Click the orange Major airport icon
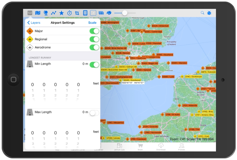The height and width of the screenshot is (160, 237). (30, 31)
